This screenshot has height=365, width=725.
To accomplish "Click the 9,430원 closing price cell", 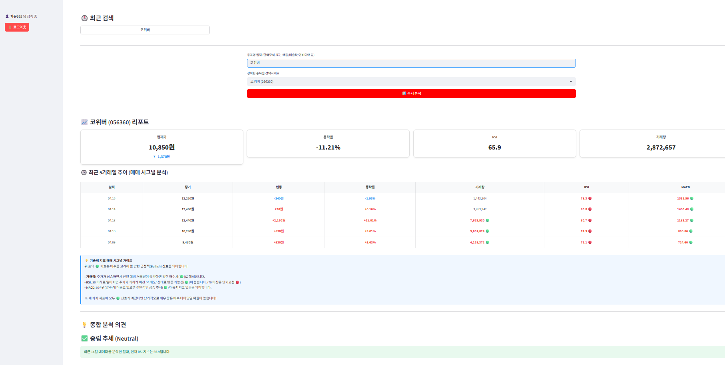I will pyautogui.click(x=188, y=242).
